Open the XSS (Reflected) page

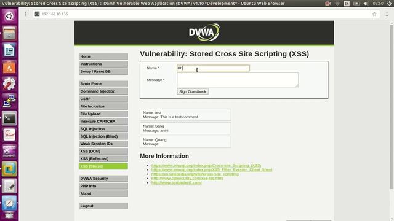pos(103,159)
